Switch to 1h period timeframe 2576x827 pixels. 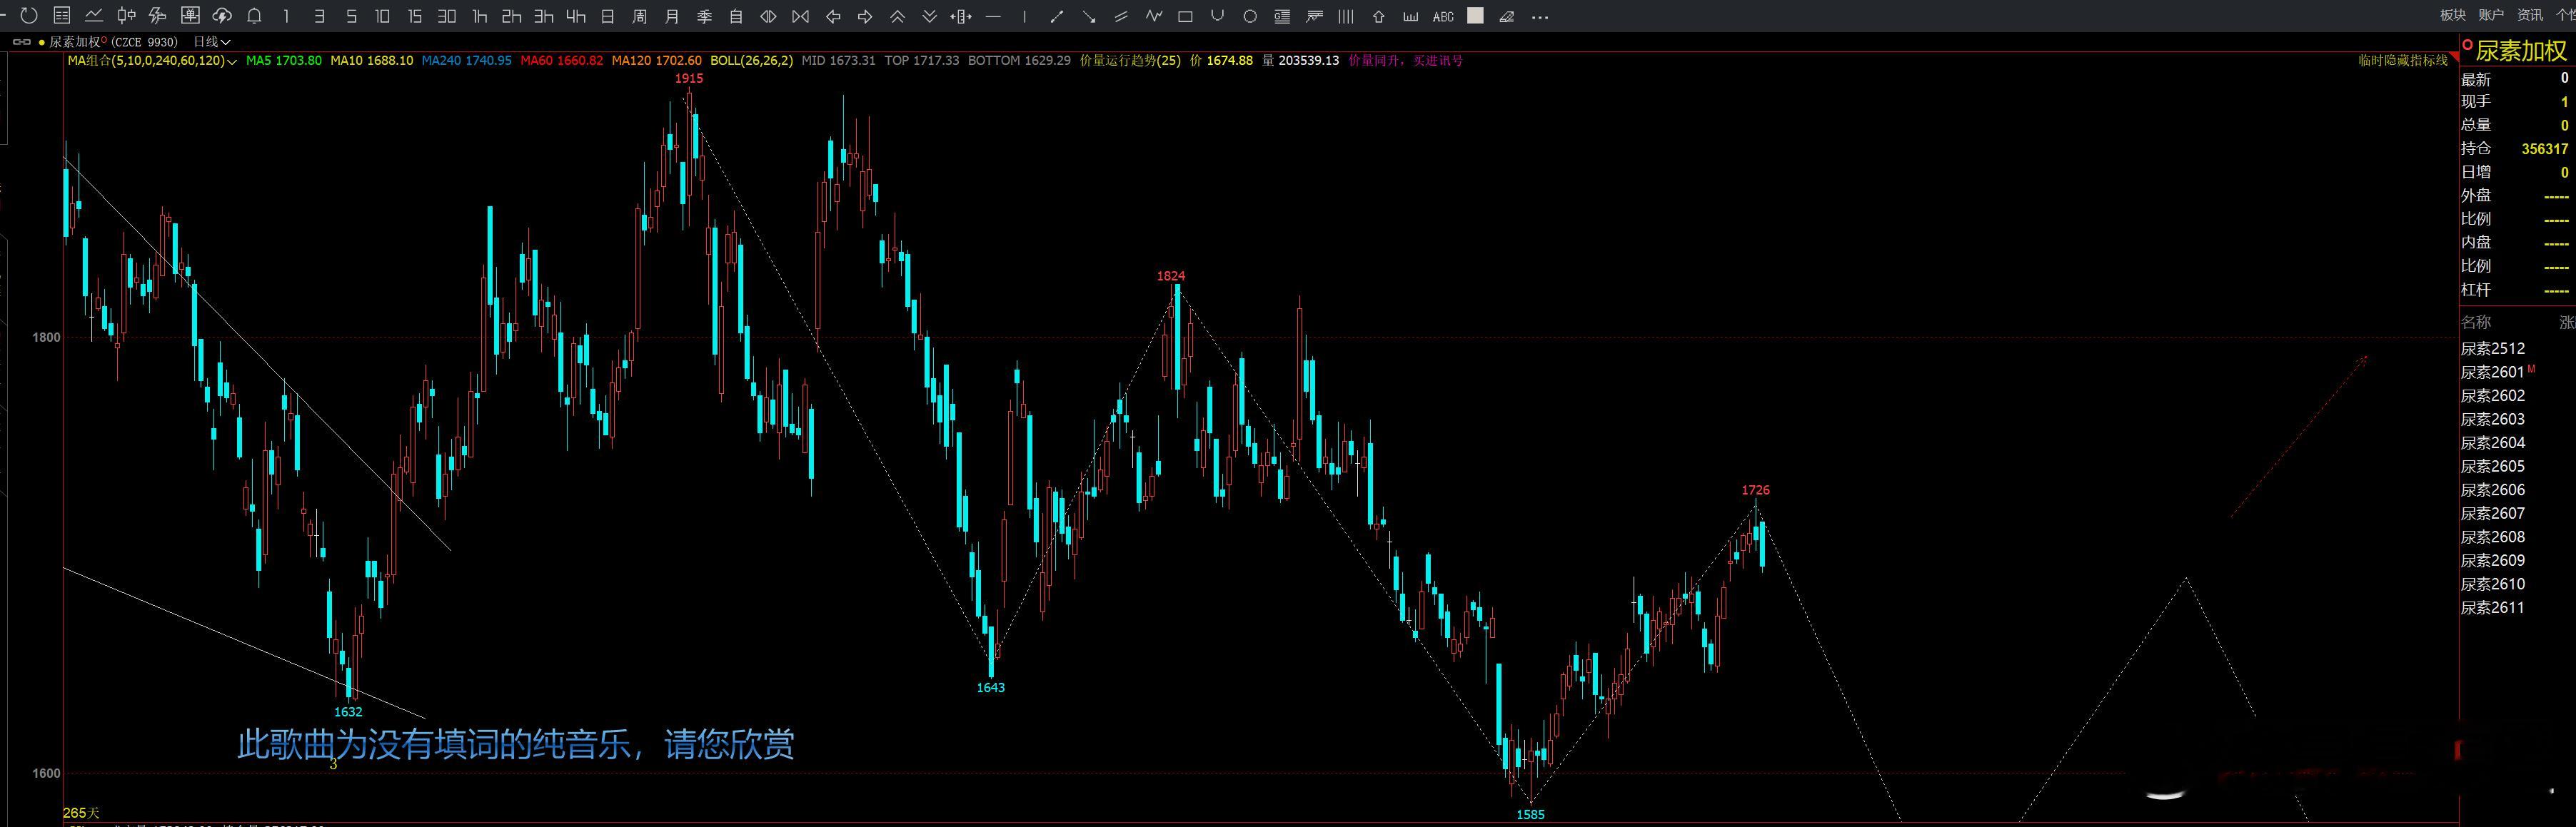pyautogui.click(x=479, y=16)
